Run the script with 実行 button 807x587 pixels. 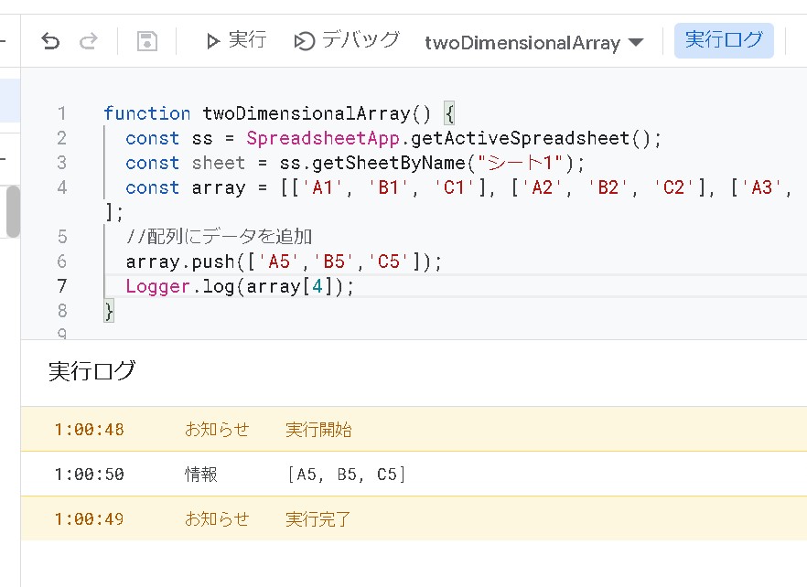tap(236, 40)
